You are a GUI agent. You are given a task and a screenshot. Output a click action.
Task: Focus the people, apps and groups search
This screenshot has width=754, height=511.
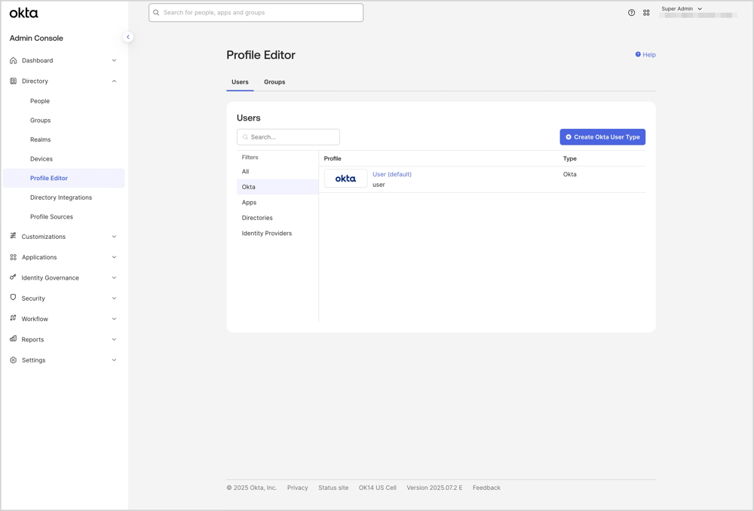point(256,13)
